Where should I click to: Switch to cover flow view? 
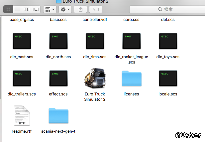[36, 9]
